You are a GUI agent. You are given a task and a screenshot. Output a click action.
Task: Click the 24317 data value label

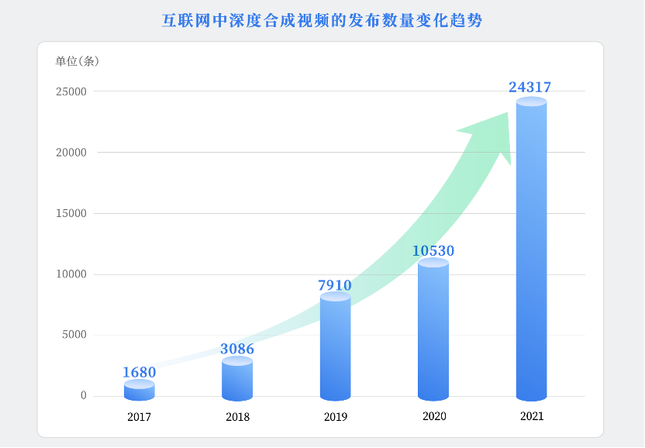pyautogui.click(x=530, y=88)
